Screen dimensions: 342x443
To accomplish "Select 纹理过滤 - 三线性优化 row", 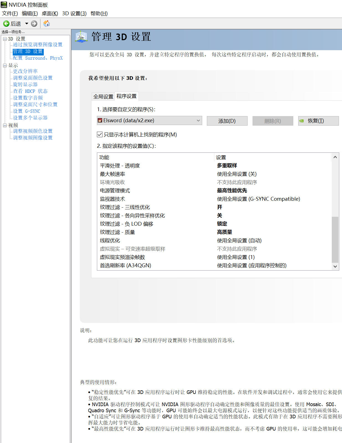I will (214, 207).
